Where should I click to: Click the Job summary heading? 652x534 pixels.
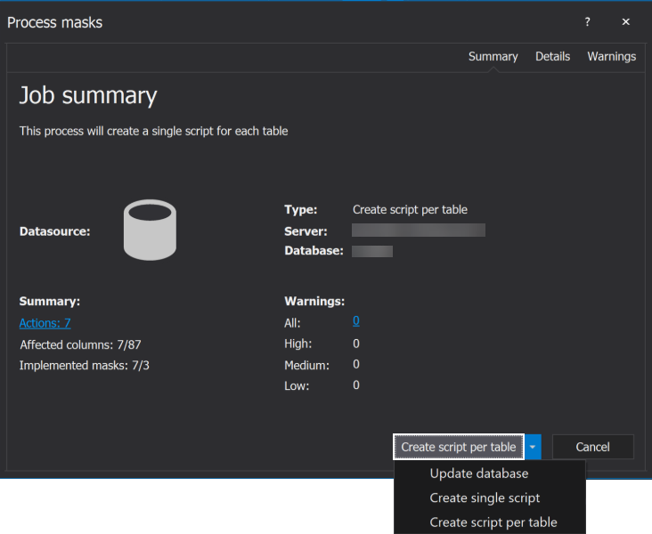pyautogui.click(x=88, y=96)
